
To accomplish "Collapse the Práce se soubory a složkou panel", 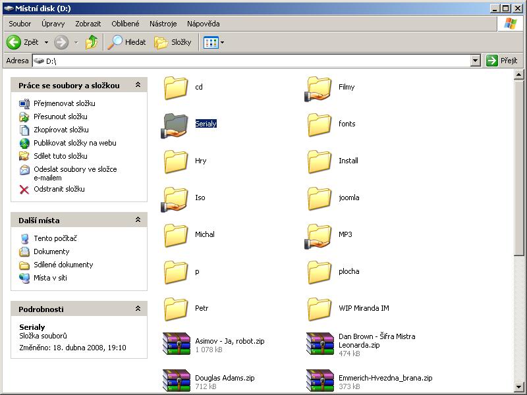I will click(x=138, y=85).
